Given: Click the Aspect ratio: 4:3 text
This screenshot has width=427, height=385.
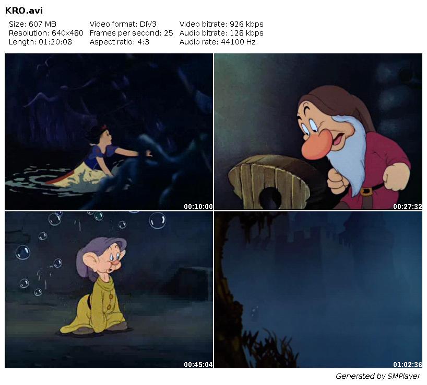Looking at the screenshot, I should [x=119, y=42].
